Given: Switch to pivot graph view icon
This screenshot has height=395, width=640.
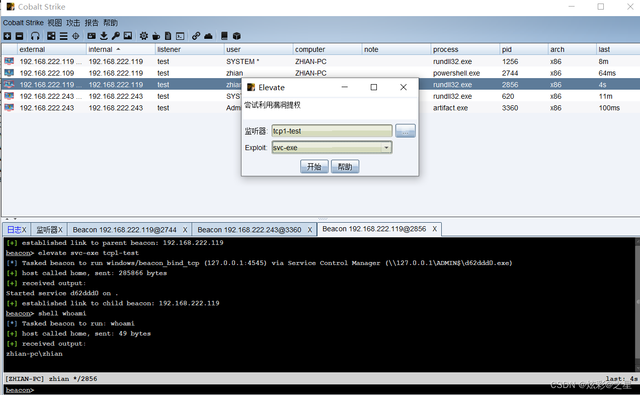Looking at the screenshot, I should pyautogui.click(x=51, y=36).
